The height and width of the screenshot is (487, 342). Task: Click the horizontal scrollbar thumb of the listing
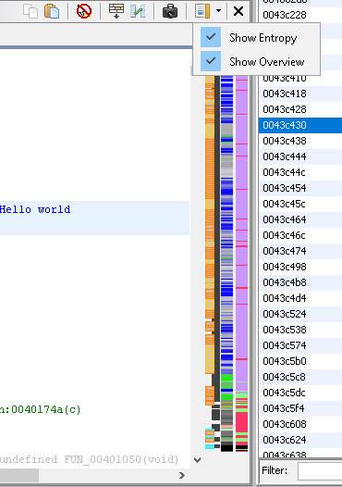coord(19,475)
